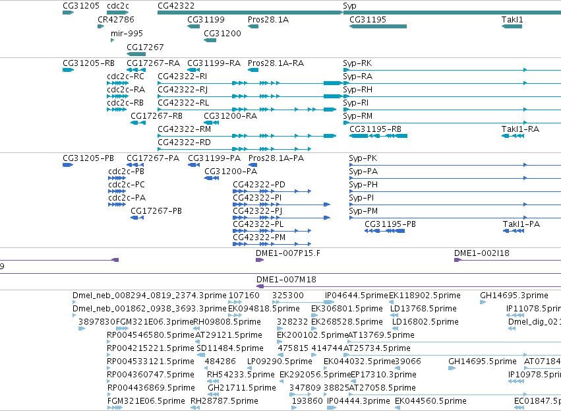The height and width of the screenshot is (411, 561).
Task: Click protein cdc2c-PA
Action: [117, 205]
